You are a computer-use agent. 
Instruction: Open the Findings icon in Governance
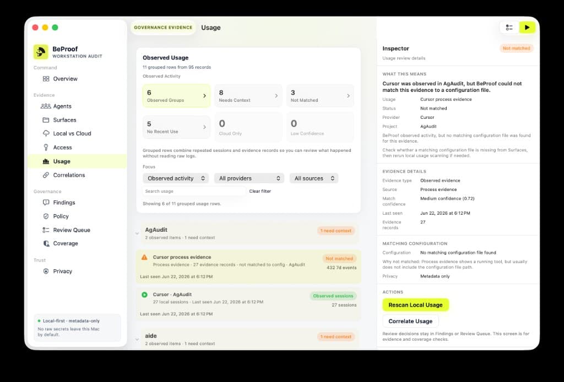[46, 203]
